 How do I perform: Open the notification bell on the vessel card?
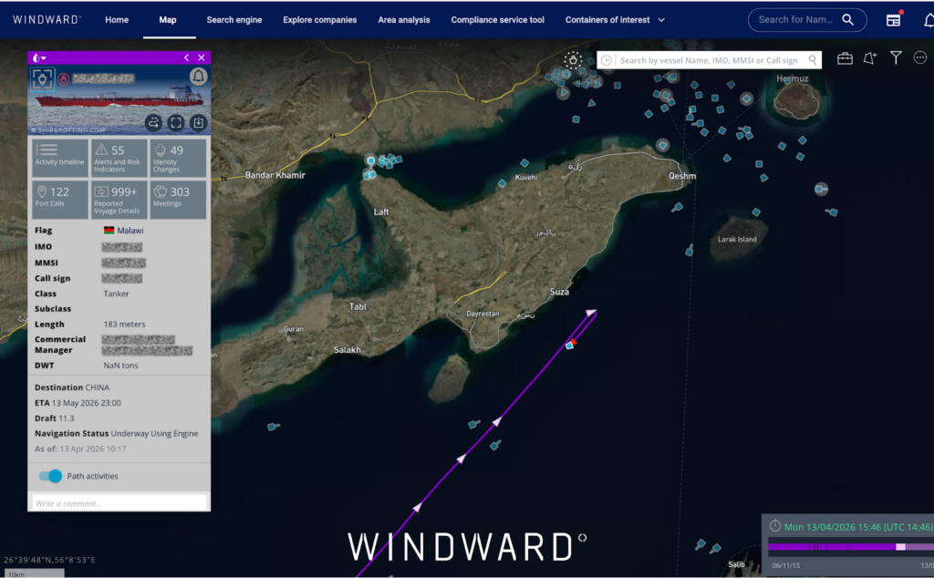(x=197, y=77)
